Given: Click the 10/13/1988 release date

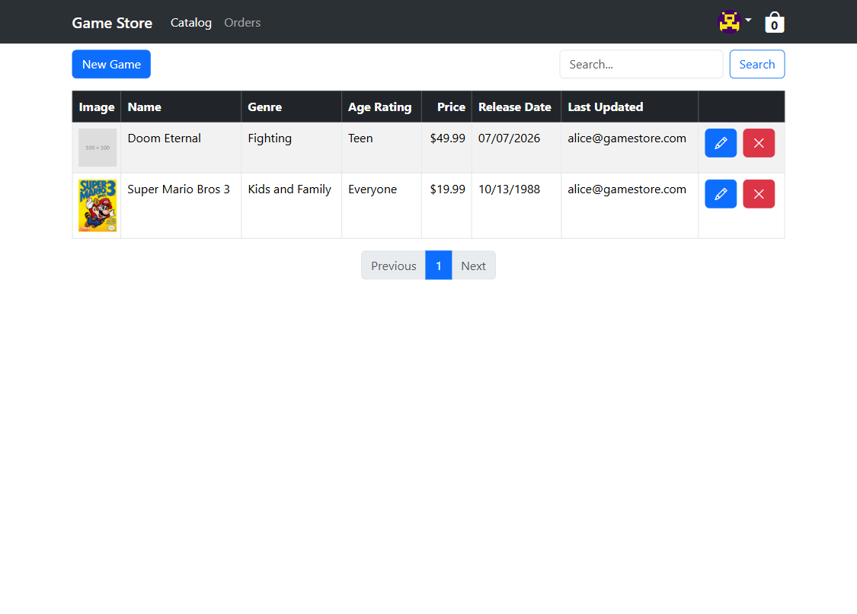Looking at the screenshot, I should (509, 189).
